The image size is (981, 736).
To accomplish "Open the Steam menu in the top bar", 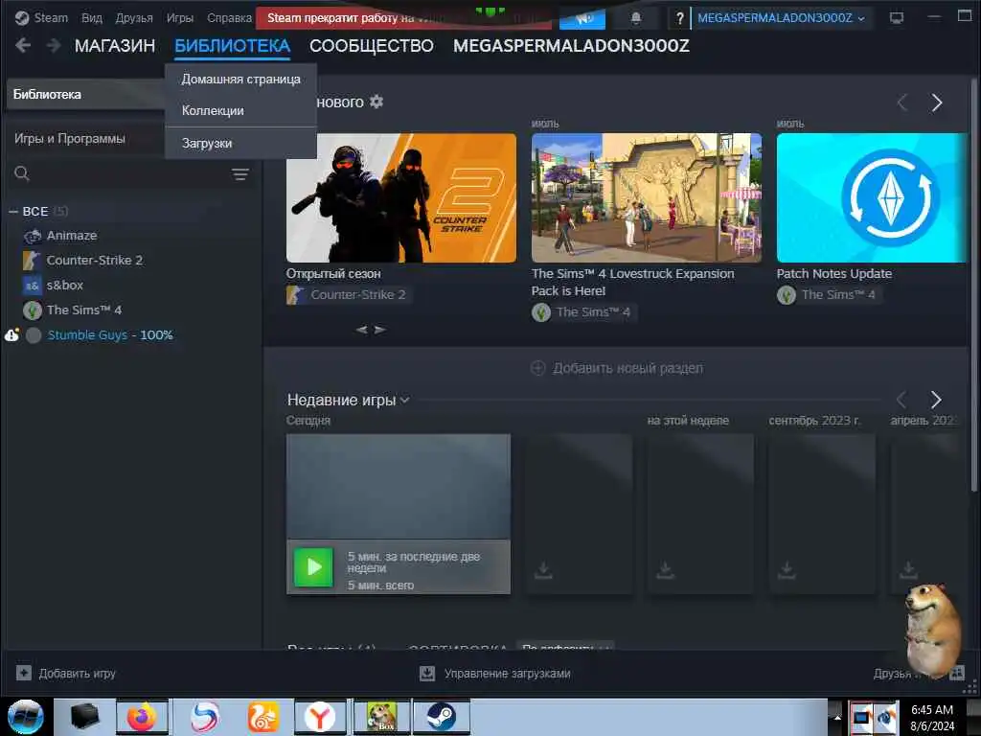I will pyautogui.click(x=41, y=17).
